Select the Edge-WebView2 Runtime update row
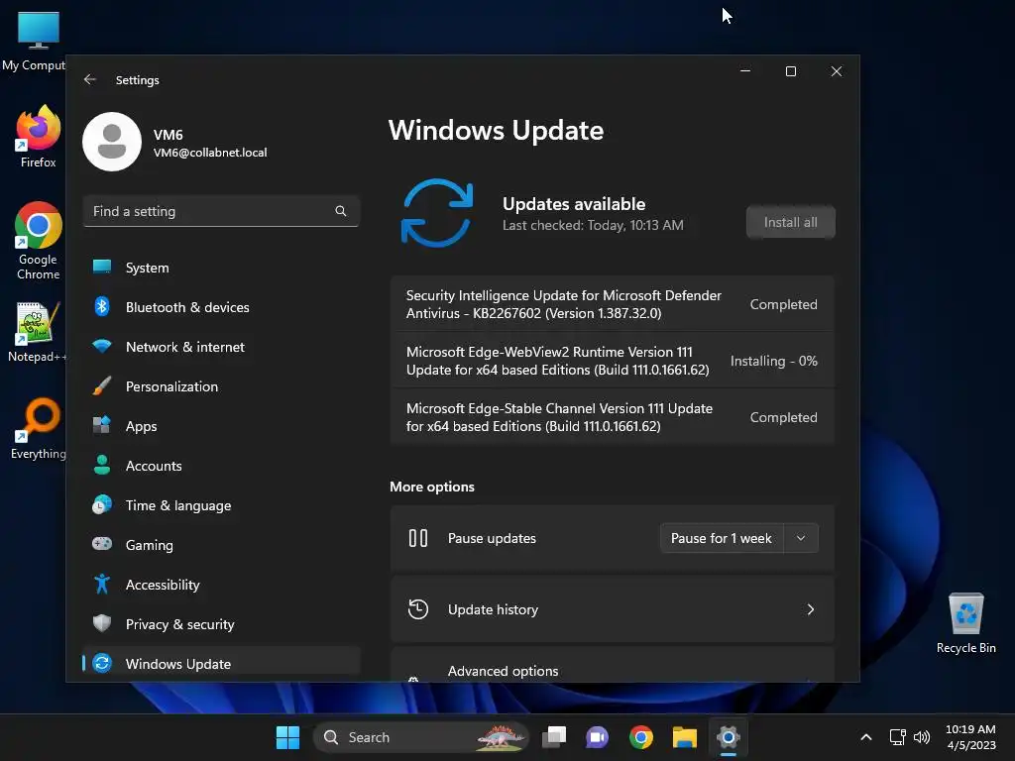This screenshot has height=761, width=1015. point(612,361)
